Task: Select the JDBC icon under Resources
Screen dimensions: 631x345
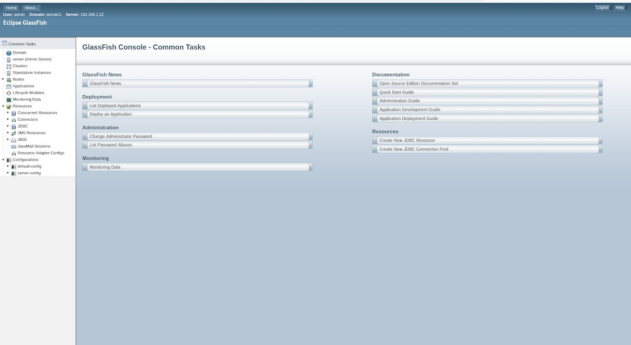Action: [13, 126]
